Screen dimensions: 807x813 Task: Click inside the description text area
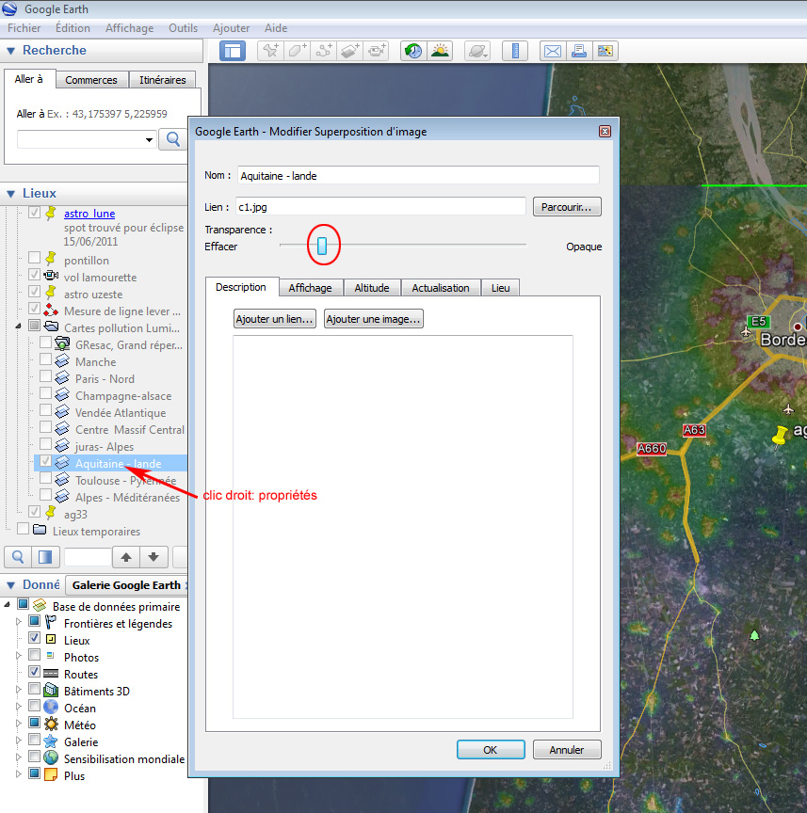click(403, 527)
